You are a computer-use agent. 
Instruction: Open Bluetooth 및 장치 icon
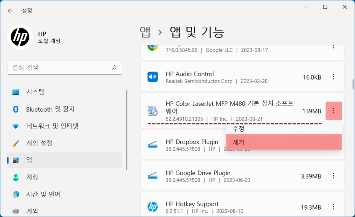pos(16,109)
